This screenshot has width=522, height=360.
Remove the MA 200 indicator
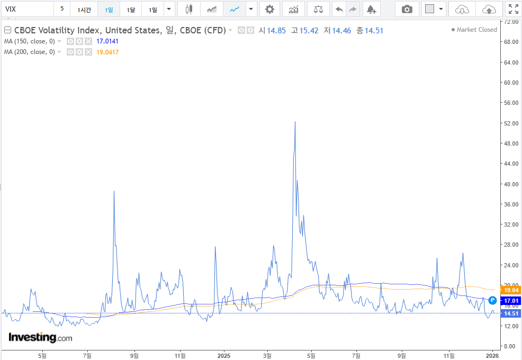[88, 52]
